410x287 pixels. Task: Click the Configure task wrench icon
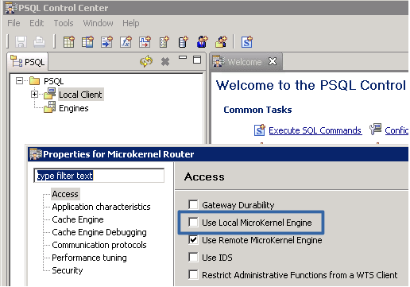coord(376,130)
